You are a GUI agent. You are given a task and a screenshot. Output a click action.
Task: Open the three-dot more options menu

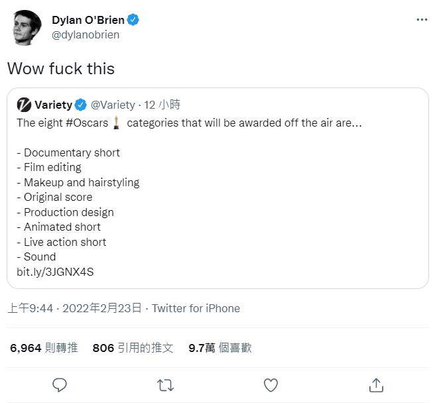pos(422,20)
